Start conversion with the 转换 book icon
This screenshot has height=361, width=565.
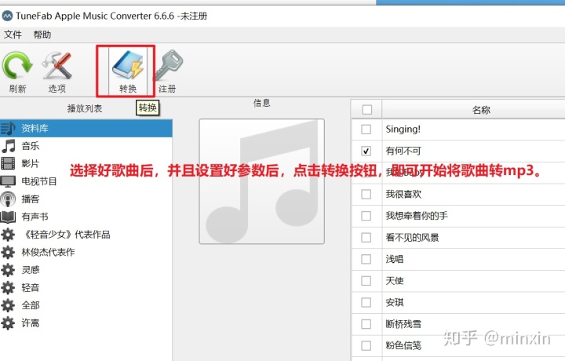[x=128, y=65]
